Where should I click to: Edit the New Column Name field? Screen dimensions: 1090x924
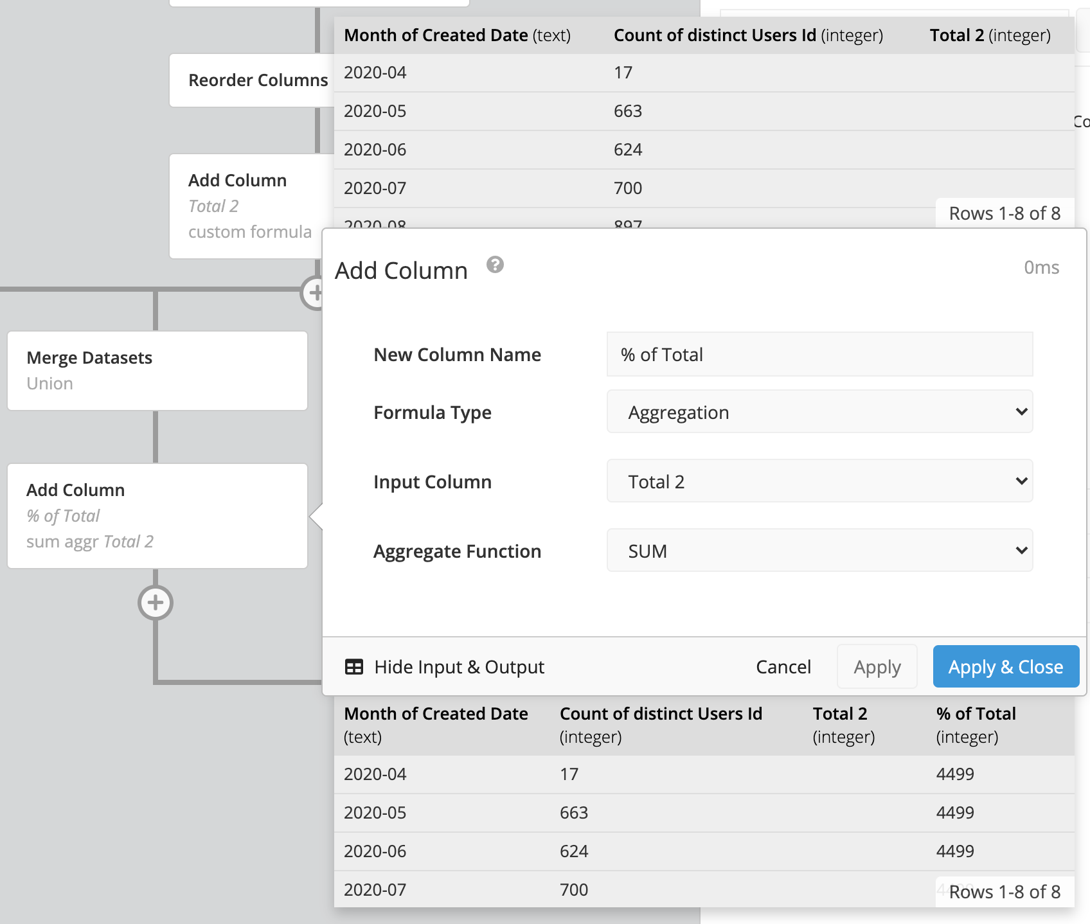tap(819, 354)
